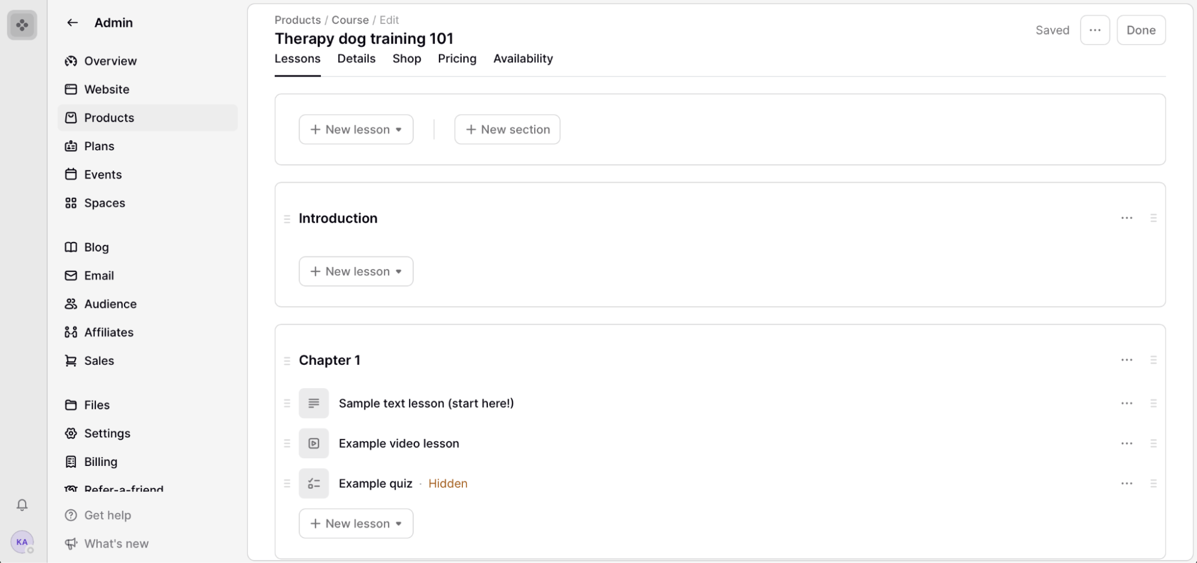The width and height of the screenshot is (1197, 563).
Task: Open New lesson dropdown in Chapter 1
Action: click(356, 523)
